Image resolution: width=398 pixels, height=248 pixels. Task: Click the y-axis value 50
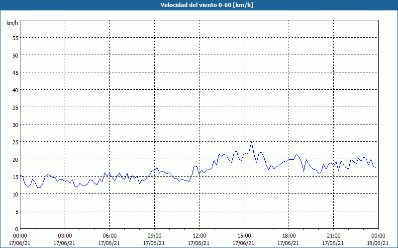click(x=15, y=55)
